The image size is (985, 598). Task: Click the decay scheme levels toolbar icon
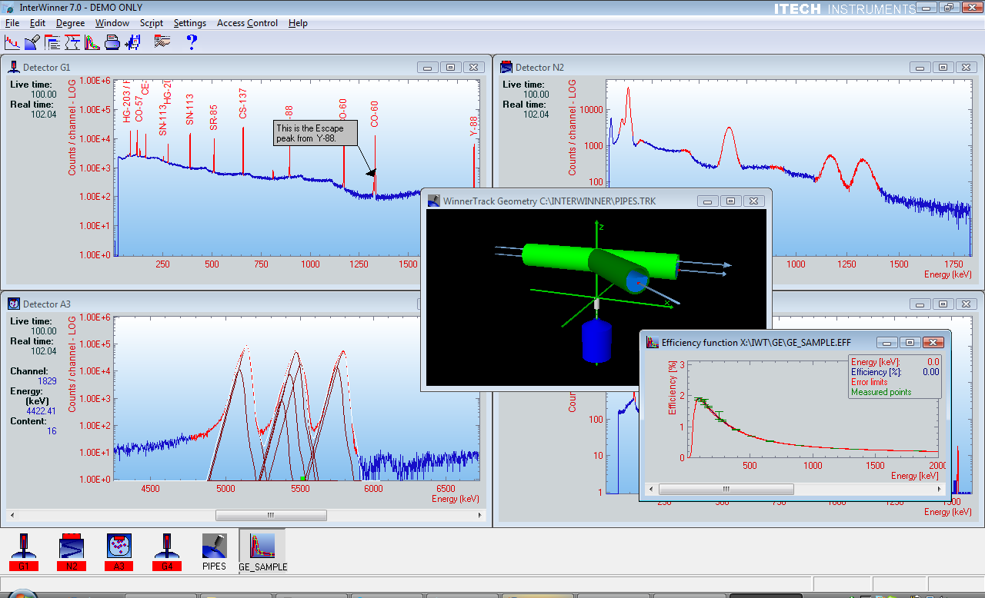(x=72, y=42)
